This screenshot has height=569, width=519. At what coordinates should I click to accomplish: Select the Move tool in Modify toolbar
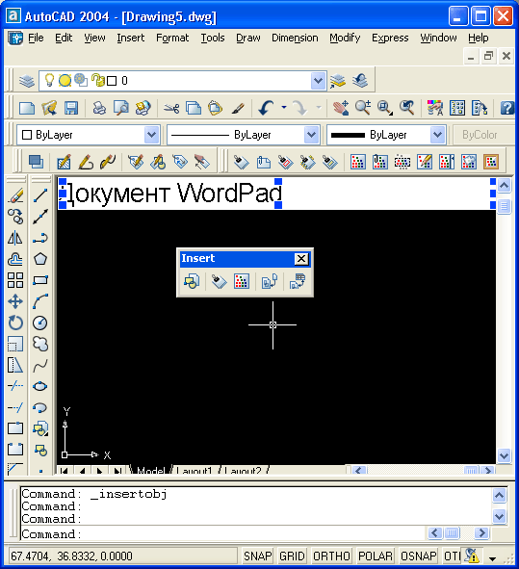(15, 301)
